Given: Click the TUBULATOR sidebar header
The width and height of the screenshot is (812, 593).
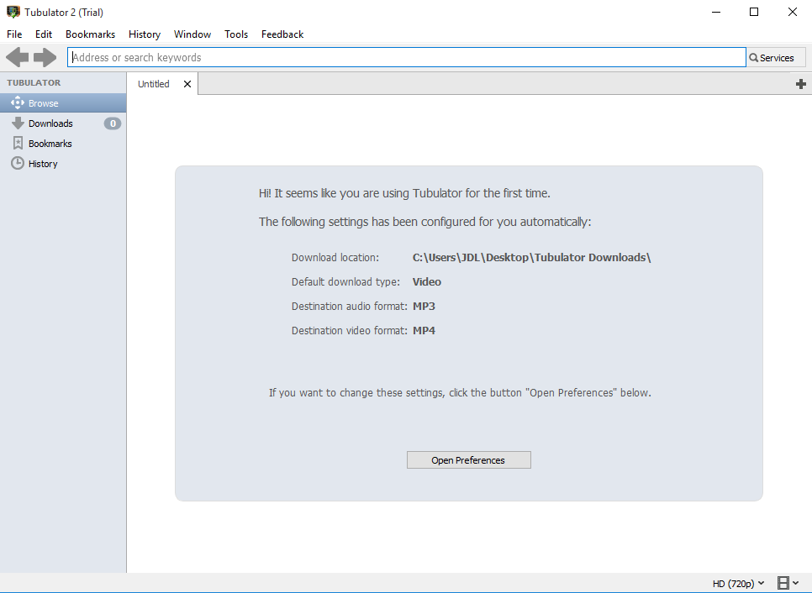Looking at the screenshot, I should pyautogui.click(x=34, y=83).
